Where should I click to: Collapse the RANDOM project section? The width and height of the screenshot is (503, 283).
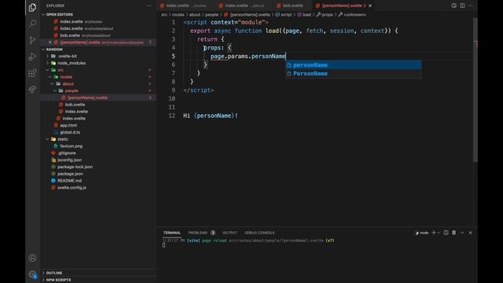tap(54, 50)
